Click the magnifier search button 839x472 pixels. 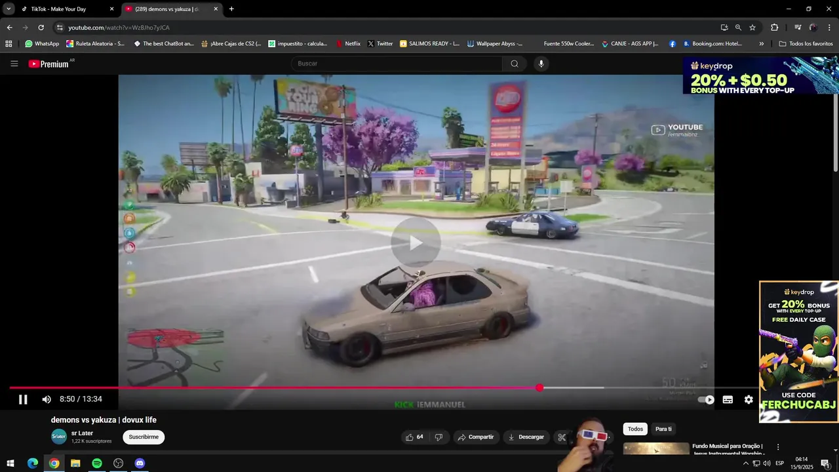tap(515, 64)
